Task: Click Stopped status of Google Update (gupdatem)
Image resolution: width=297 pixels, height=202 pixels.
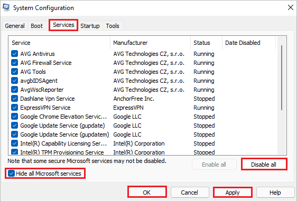Action: point(204,134)
